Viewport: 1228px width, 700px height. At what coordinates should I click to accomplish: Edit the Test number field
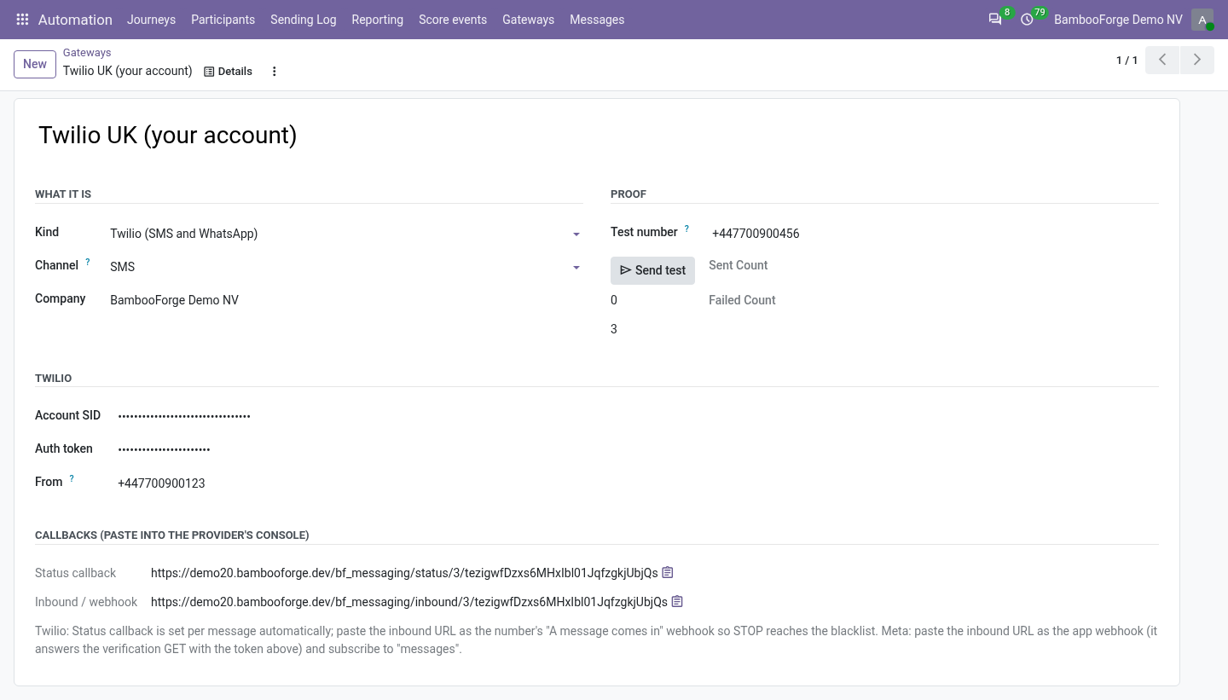(x=935, y=234)
